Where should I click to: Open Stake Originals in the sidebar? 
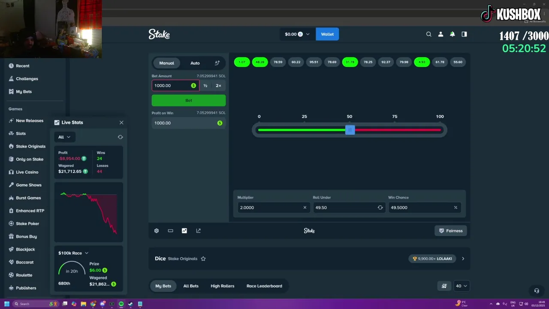tap(27, 146)
